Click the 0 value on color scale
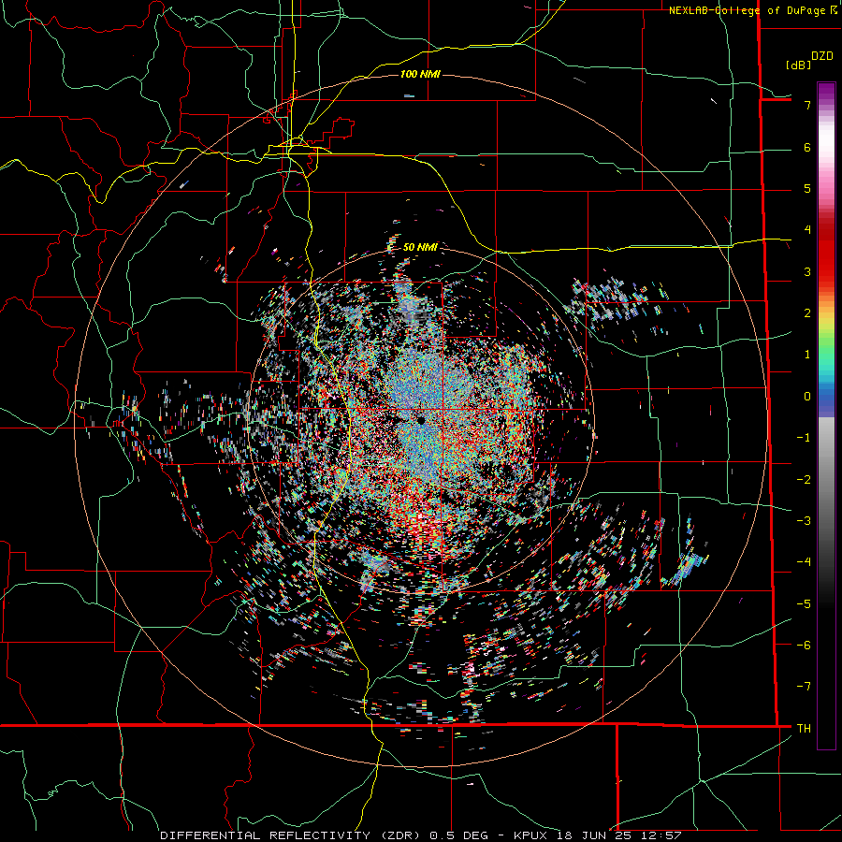The width and height of the screenshot is (842, 842). coord(807,397)
